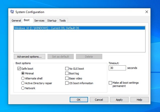Confirm with the OK button
This screenshot has height=112, width=160.
[79, 100]
